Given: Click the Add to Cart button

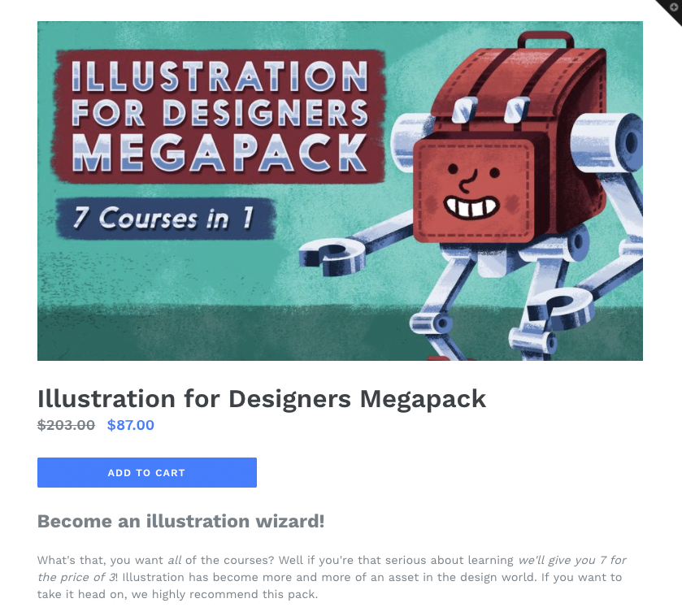Looking at the screenshot, I should pos(147,472).
